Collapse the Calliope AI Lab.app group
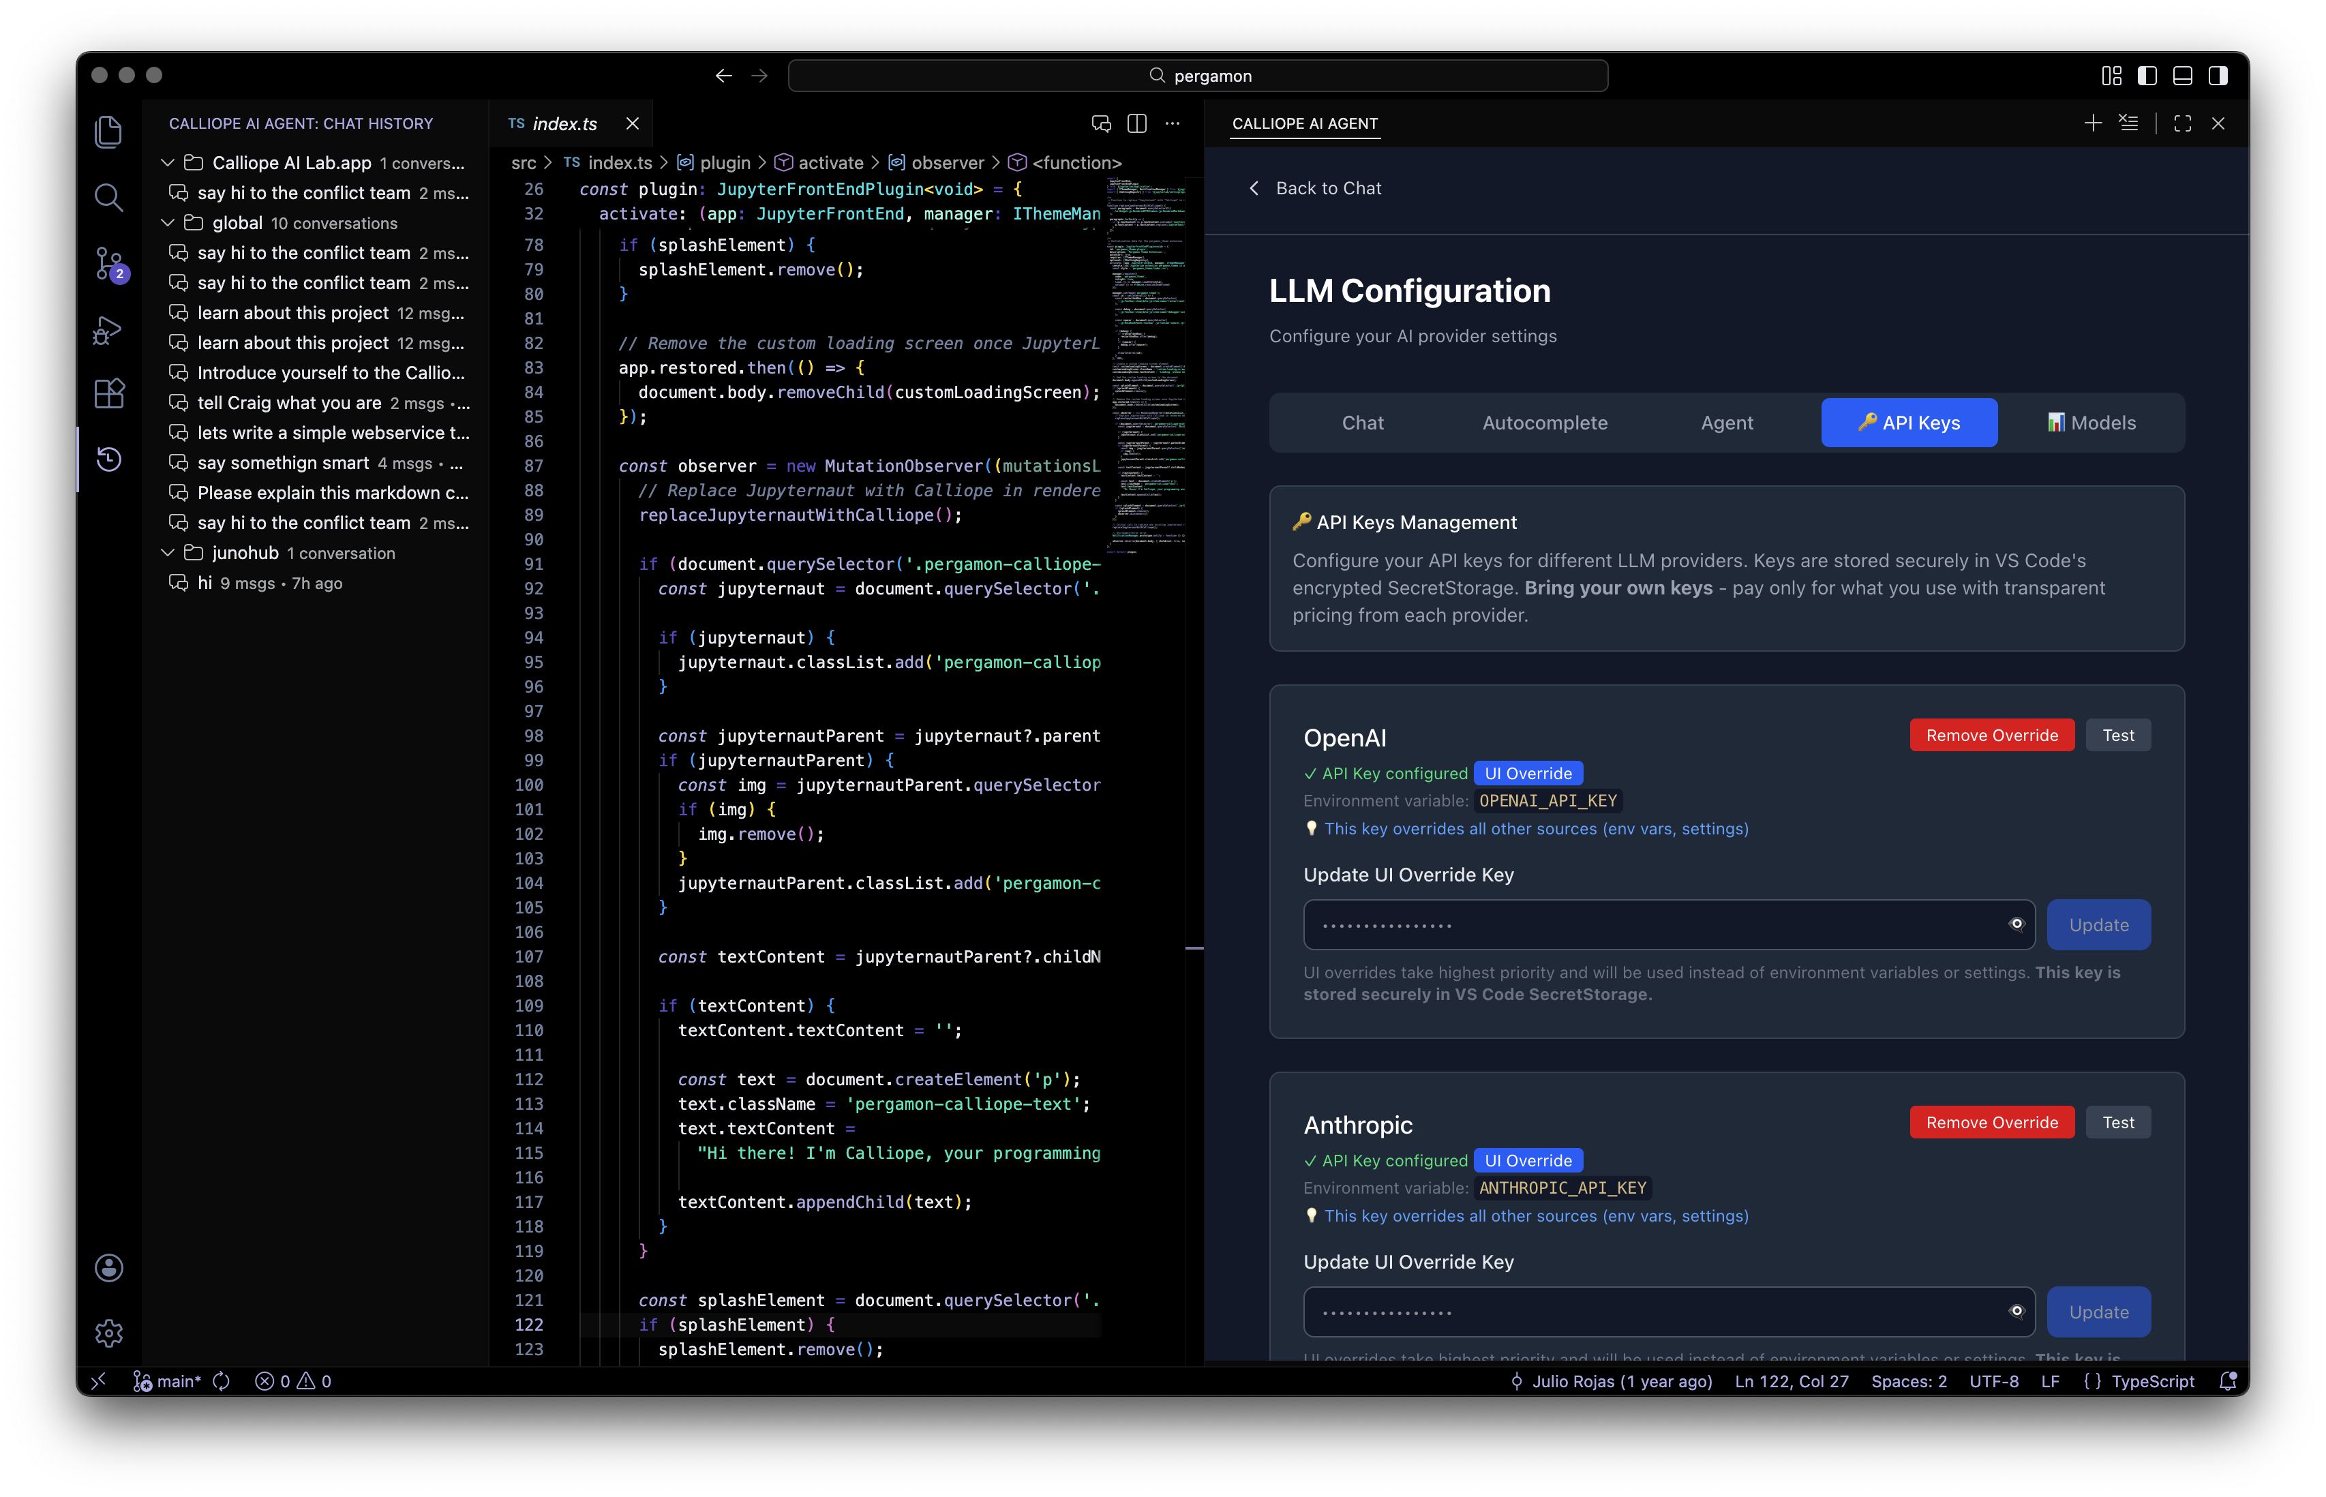This screenshot has height=1497, width=2326. pyautogui.click(x=167, y=162)
